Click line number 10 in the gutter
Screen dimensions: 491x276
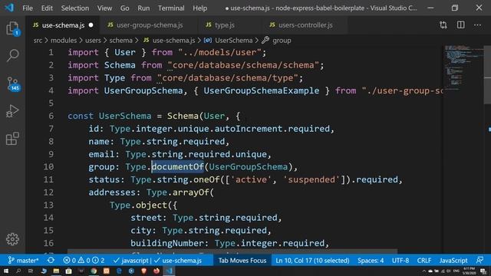48,167
